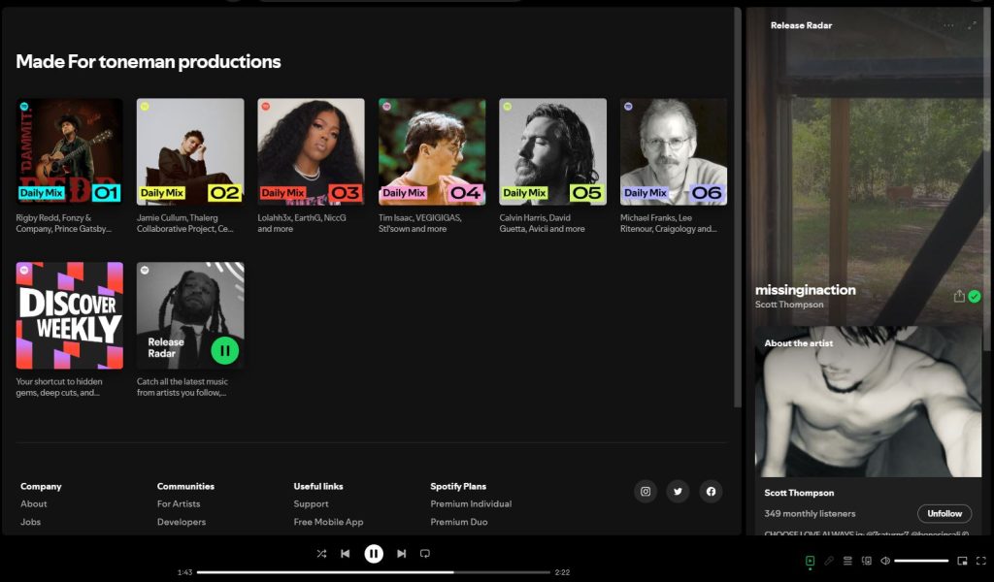Screen dimensions: 994x582
Task: Open the Developers footer link
Action: (182, 522)
